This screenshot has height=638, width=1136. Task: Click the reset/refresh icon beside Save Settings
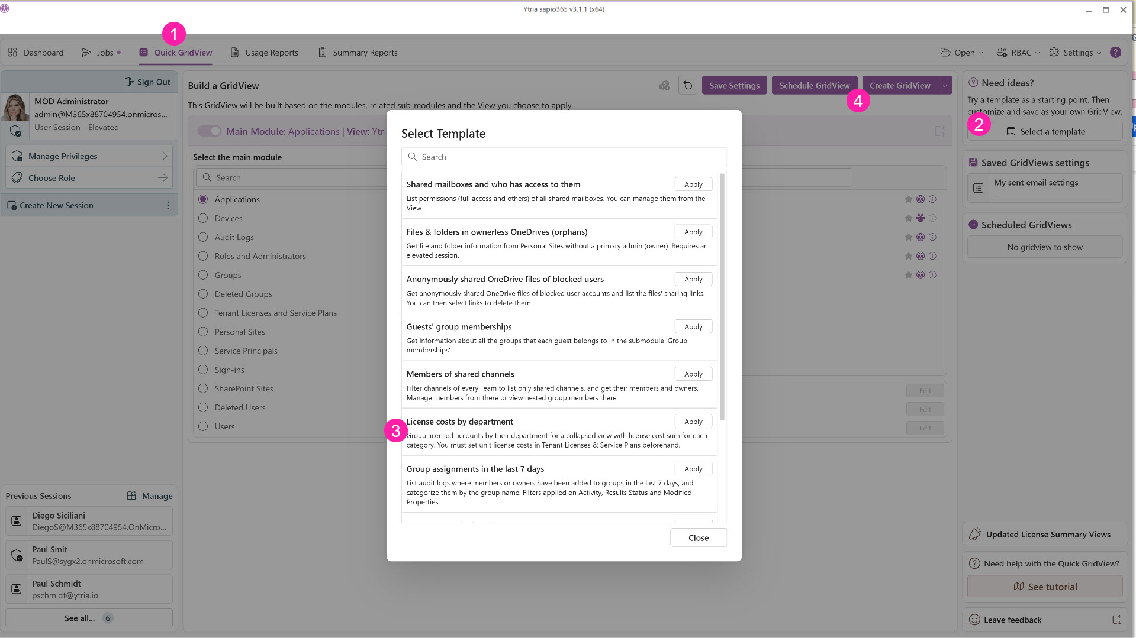tap(687, 86)
